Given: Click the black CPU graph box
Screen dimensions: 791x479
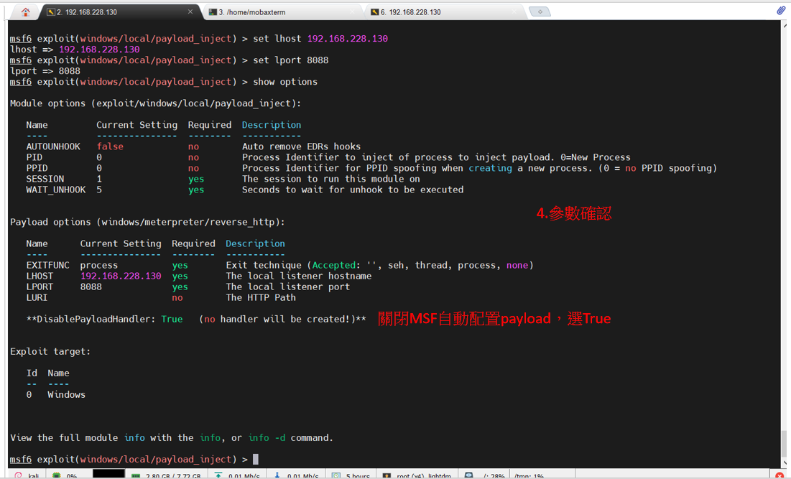Looking at the screenshot, I should tap(108, 474).
